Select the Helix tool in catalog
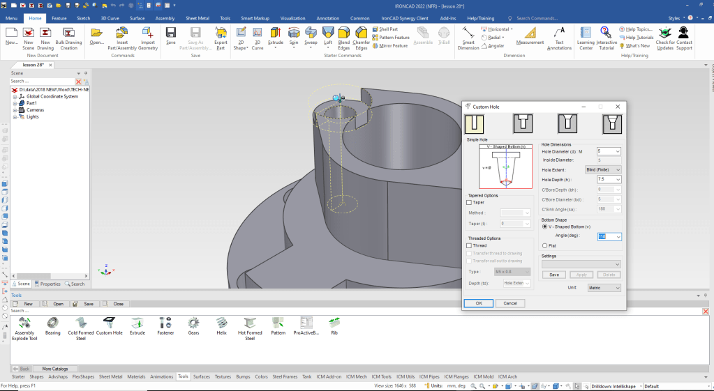The width and height of the screenshot is (714, 391). [x=222, y=323]
